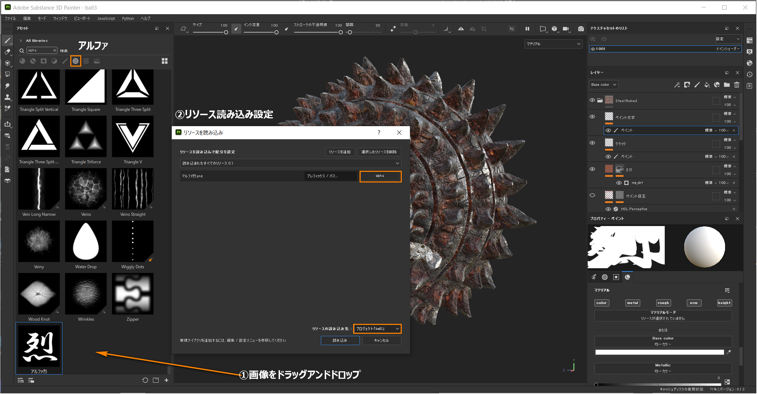
Task: Select the Polygon Fill tool
Action: 7,74
